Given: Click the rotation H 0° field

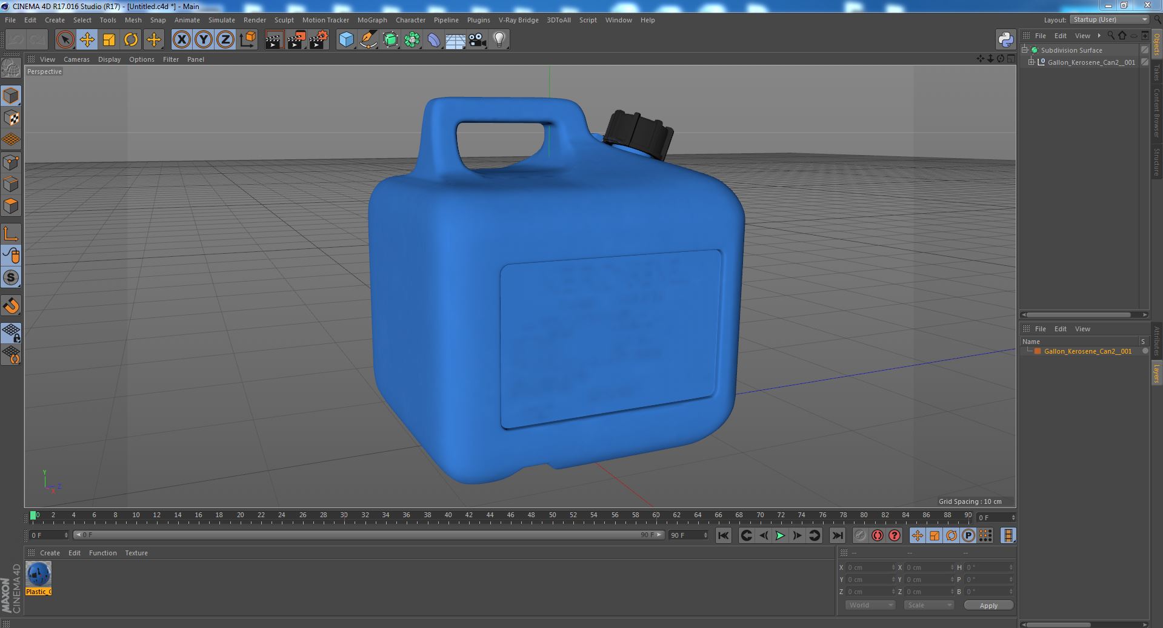Looking at the screenshot, I should [989, 567].
